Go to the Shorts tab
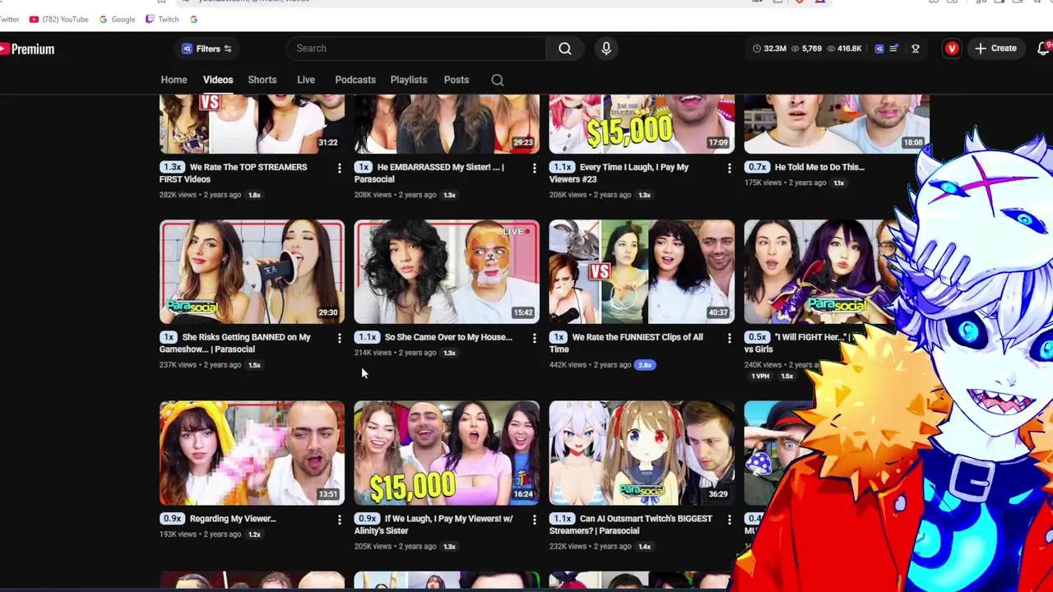 click(262, 80)
